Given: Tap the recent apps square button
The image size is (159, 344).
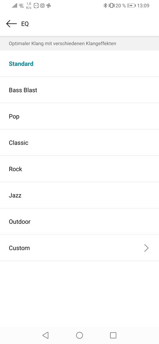Looking at the screenshot, I should pos(113,335).
